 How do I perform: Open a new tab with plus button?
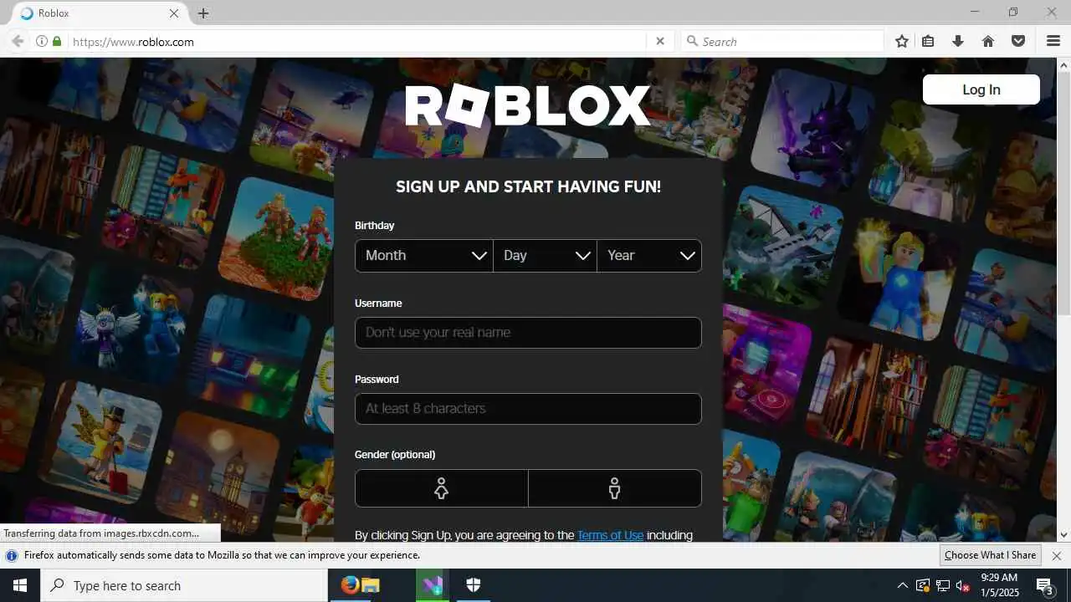click(203, 13)
